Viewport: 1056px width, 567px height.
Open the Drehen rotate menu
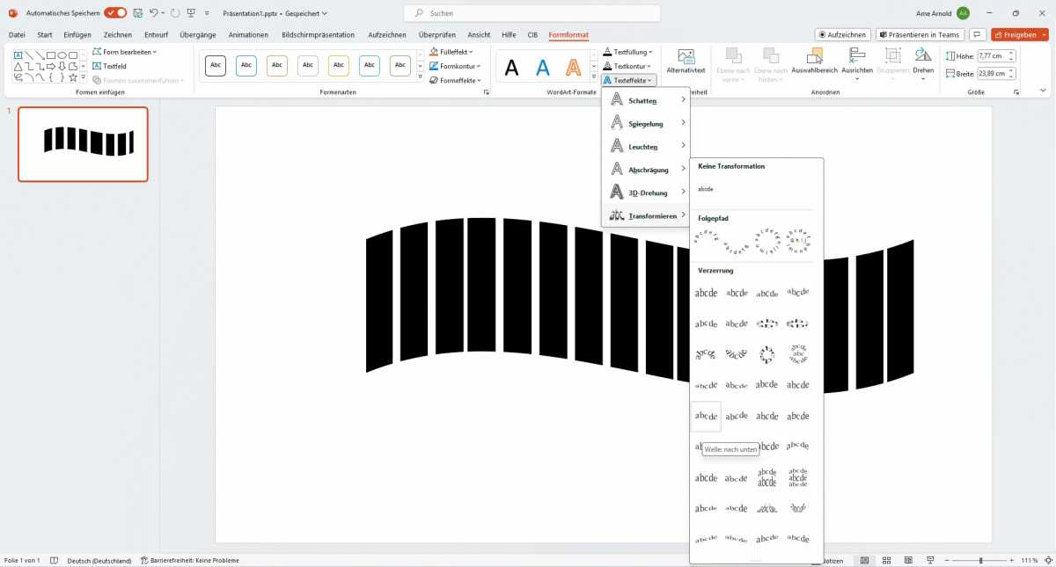tap(923, 62)
